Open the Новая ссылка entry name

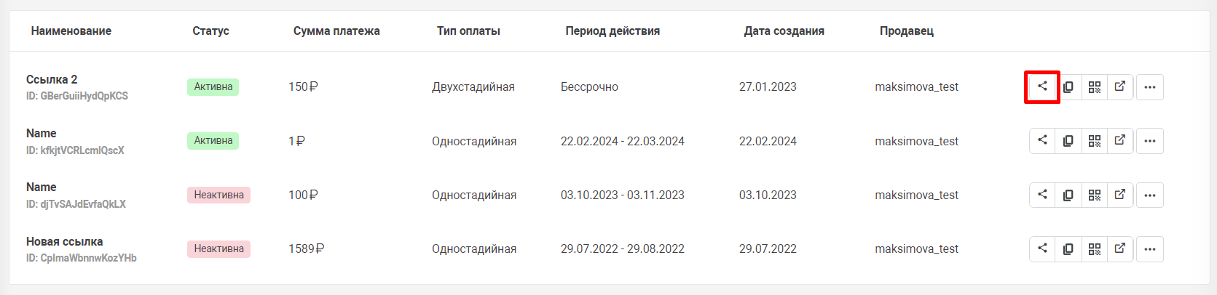pyautogui.click(x=65, y=241)
